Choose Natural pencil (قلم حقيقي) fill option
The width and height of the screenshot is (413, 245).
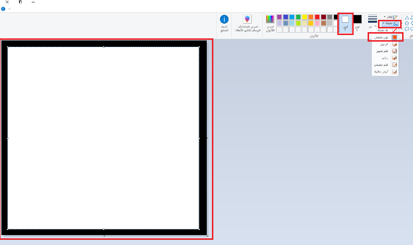(x=385, y=65)
